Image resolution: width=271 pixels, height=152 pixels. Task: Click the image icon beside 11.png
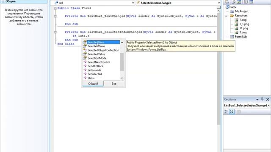click(236, 28)
